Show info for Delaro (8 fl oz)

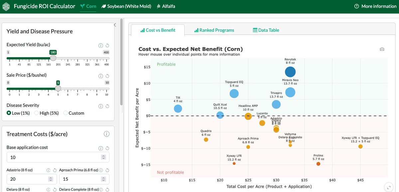click(x=48, y=189)
